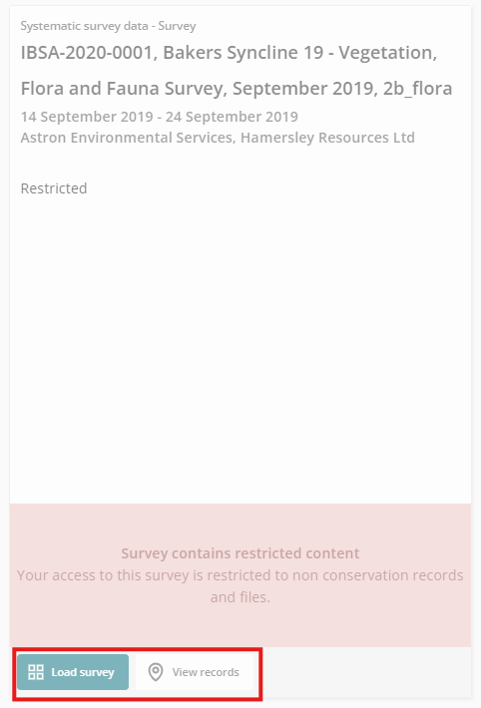Click the grey footer area beside View records
Screen dimensions: 481x708
366,672
